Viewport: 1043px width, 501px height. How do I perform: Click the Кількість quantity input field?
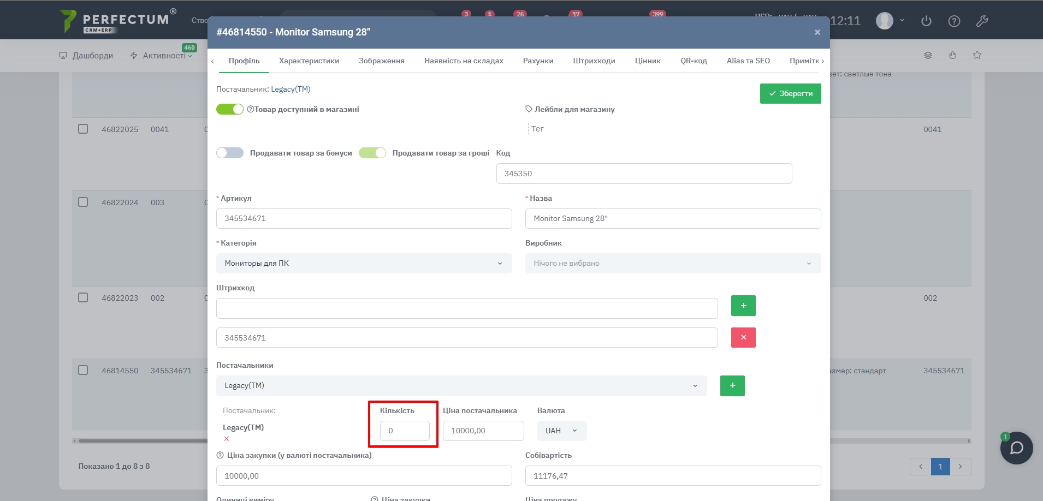pyautogui.click(x=405, y=431)
